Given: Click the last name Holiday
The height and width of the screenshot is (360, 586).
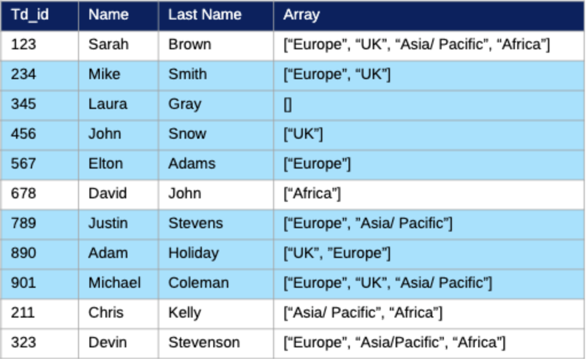Looking at the screenshot, I should point(193,253).
